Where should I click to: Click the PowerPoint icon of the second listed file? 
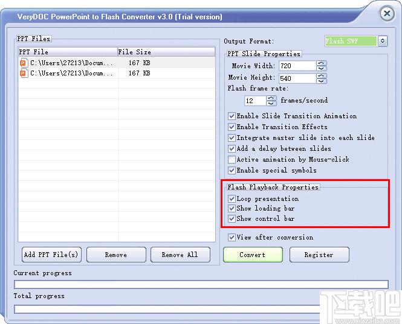[24, 73]
